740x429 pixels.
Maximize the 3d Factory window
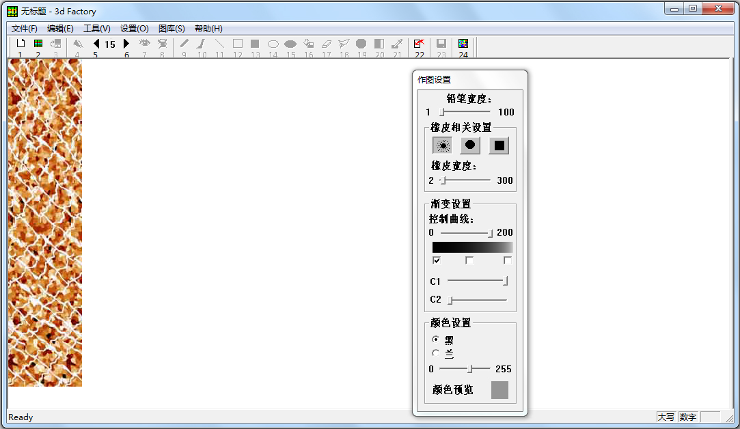click(x=692, y=9)
